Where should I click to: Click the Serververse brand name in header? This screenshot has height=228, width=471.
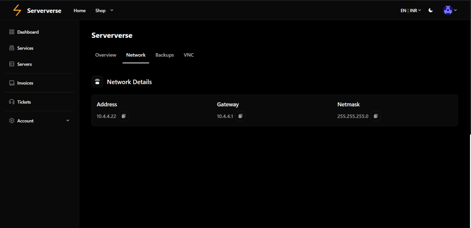44,11
